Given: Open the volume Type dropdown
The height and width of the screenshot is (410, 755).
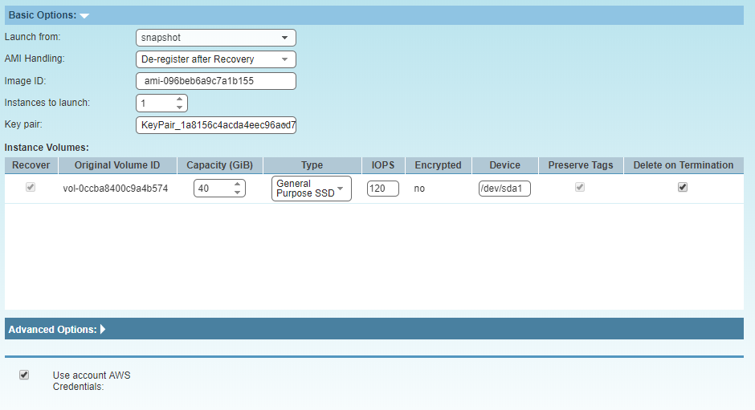Looking at the screenshot, I should (311, 189).
